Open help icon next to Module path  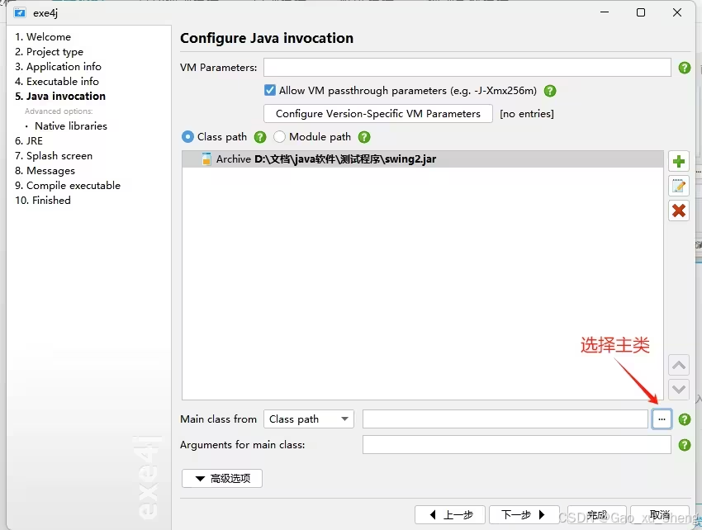364,137
